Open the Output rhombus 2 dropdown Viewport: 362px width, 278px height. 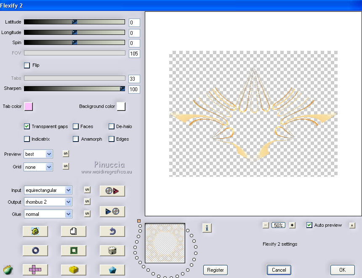48,202
